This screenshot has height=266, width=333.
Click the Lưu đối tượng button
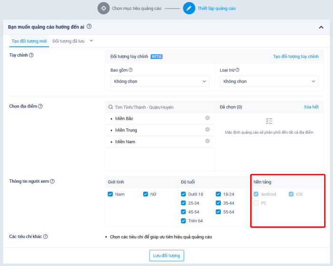point(166,256)
